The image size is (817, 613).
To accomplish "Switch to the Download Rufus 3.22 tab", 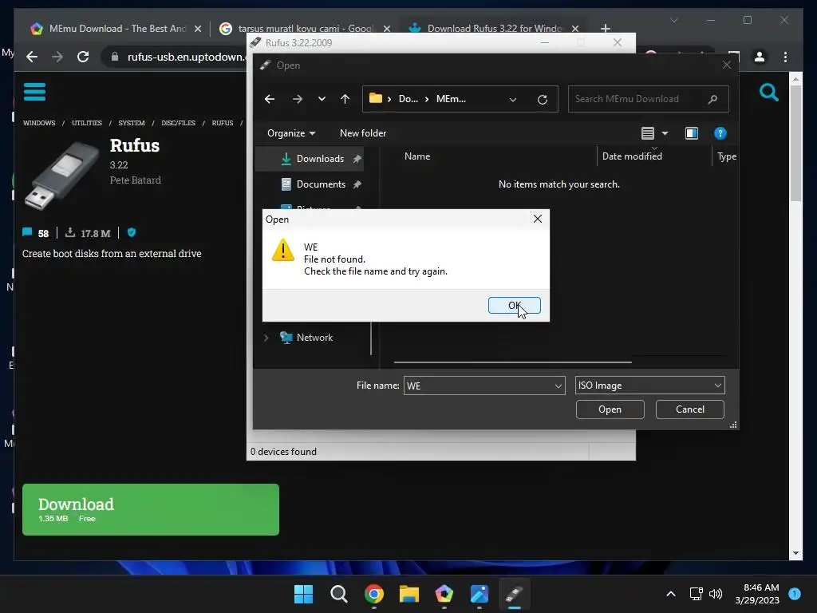I will [x=487, y=29].
